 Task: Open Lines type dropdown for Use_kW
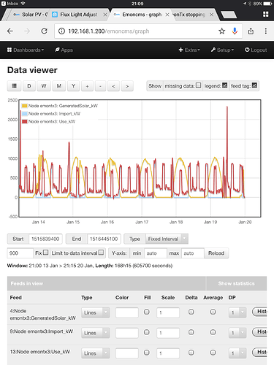pos(96,353)
